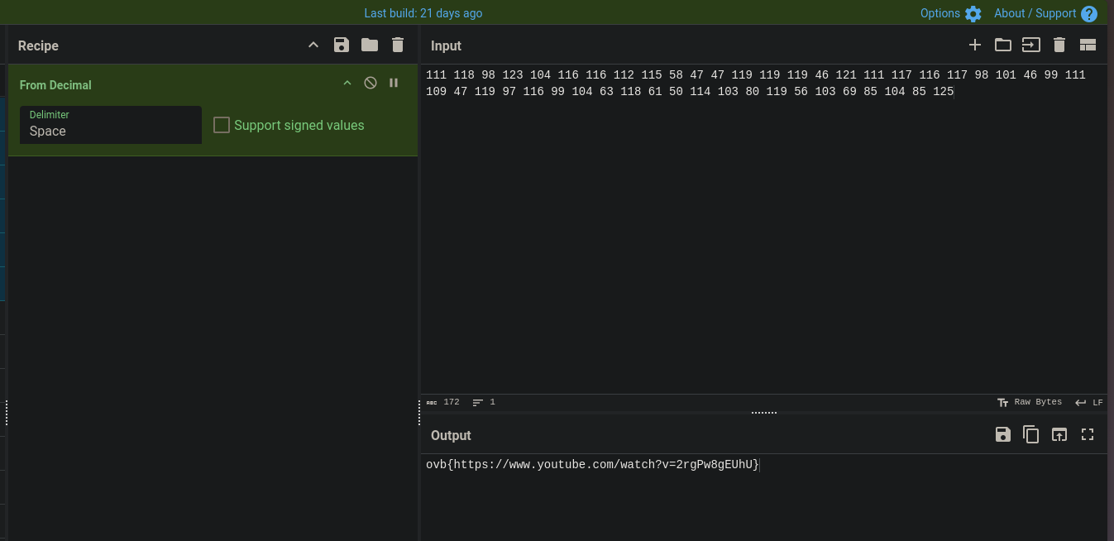Viewport: 1114px width, 541px height.
Task: Open the Delimiter dropdown set to Space
Action: pos(111,125)
